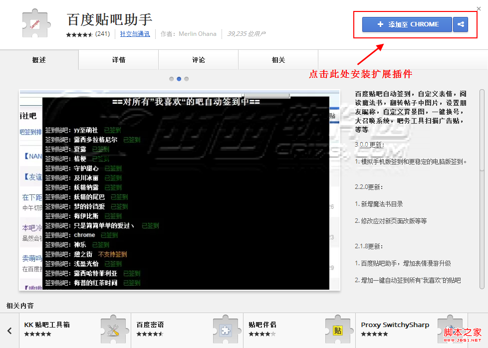Expand related items with the left chevron arrow
488x348 pixels.
tap(9, 330)
